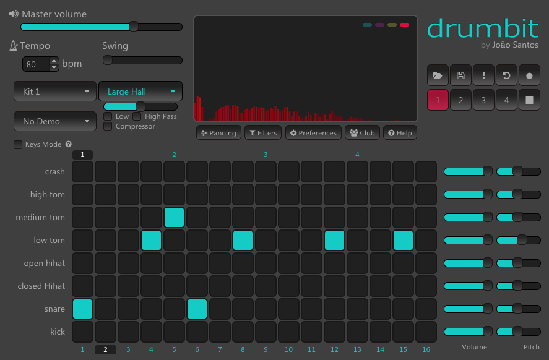Image resolution: width=549 pixels, height=360 pixels.
Task: Click the save floppy disk icon
Action: coord(460,75)
